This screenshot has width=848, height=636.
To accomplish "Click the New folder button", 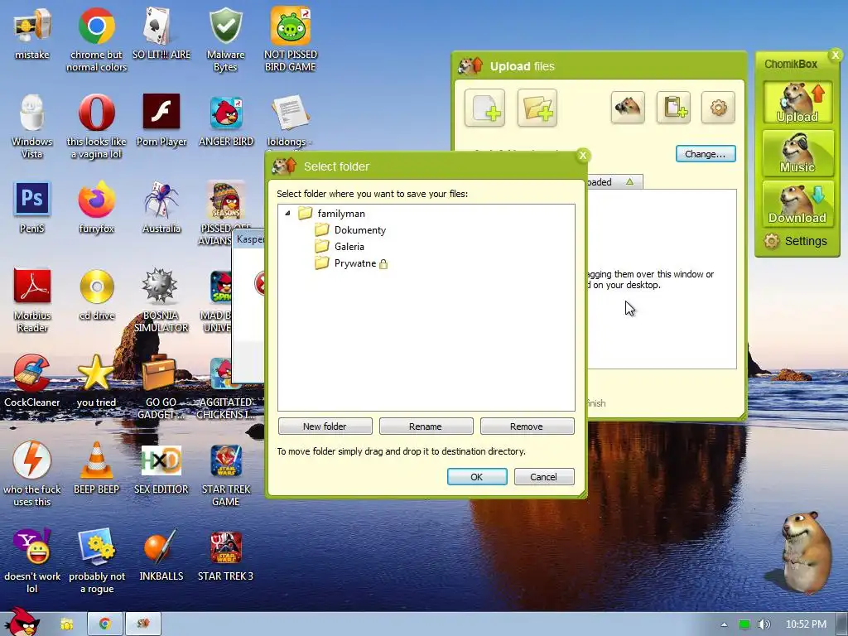I will click(325, 426).
